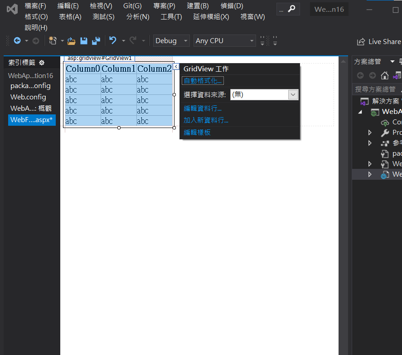Open the data source (無) combo box
The height and width of the screenshot is (355, 402).
pos(264,94)
